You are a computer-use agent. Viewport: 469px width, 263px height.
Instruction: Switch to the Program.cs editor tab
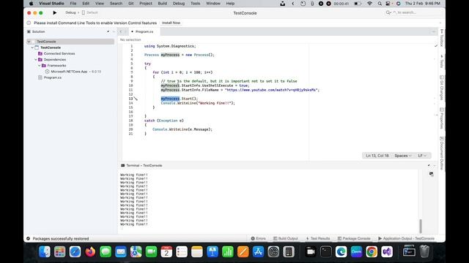144,31
